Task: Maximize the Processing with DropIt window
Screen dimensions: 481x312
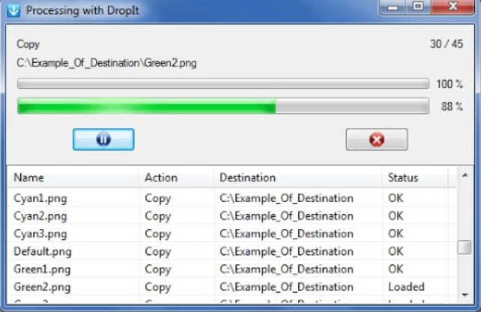Action: (x=418, y=7)
